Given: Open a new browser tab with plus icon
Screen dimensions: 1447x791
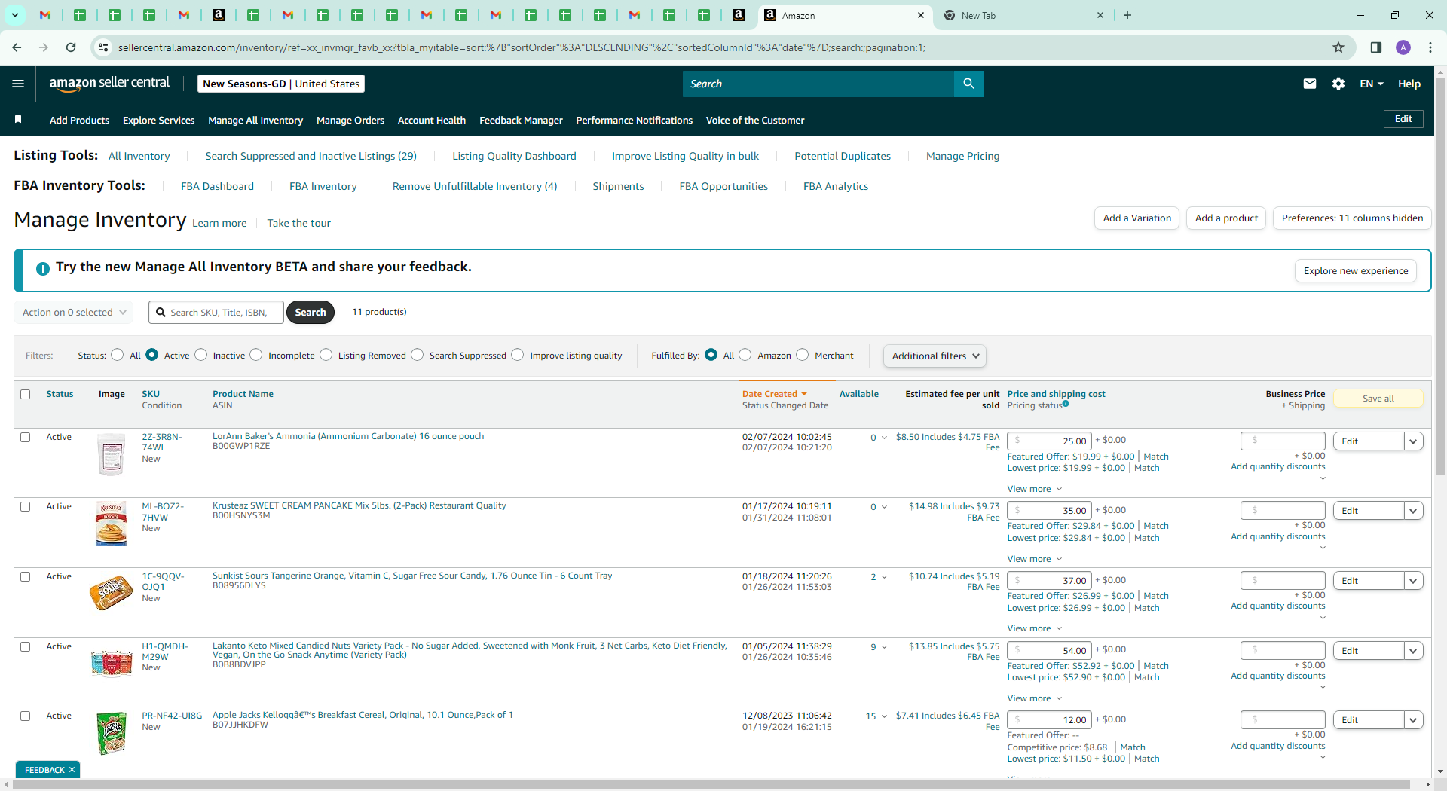Looking at the screenshot, I should click(1127, 15).
